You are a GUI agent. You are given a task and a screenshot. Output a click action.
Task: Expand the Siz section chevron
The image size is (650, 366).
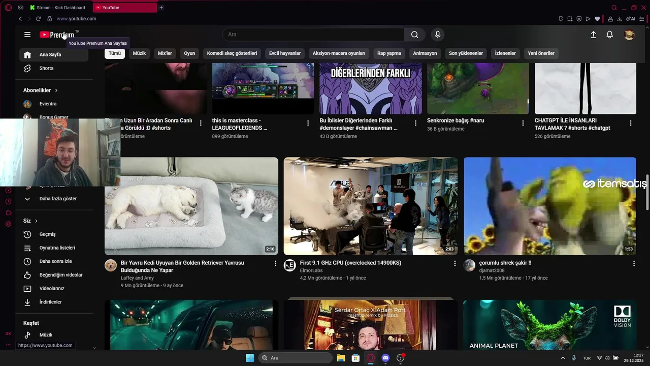[37, 221]
